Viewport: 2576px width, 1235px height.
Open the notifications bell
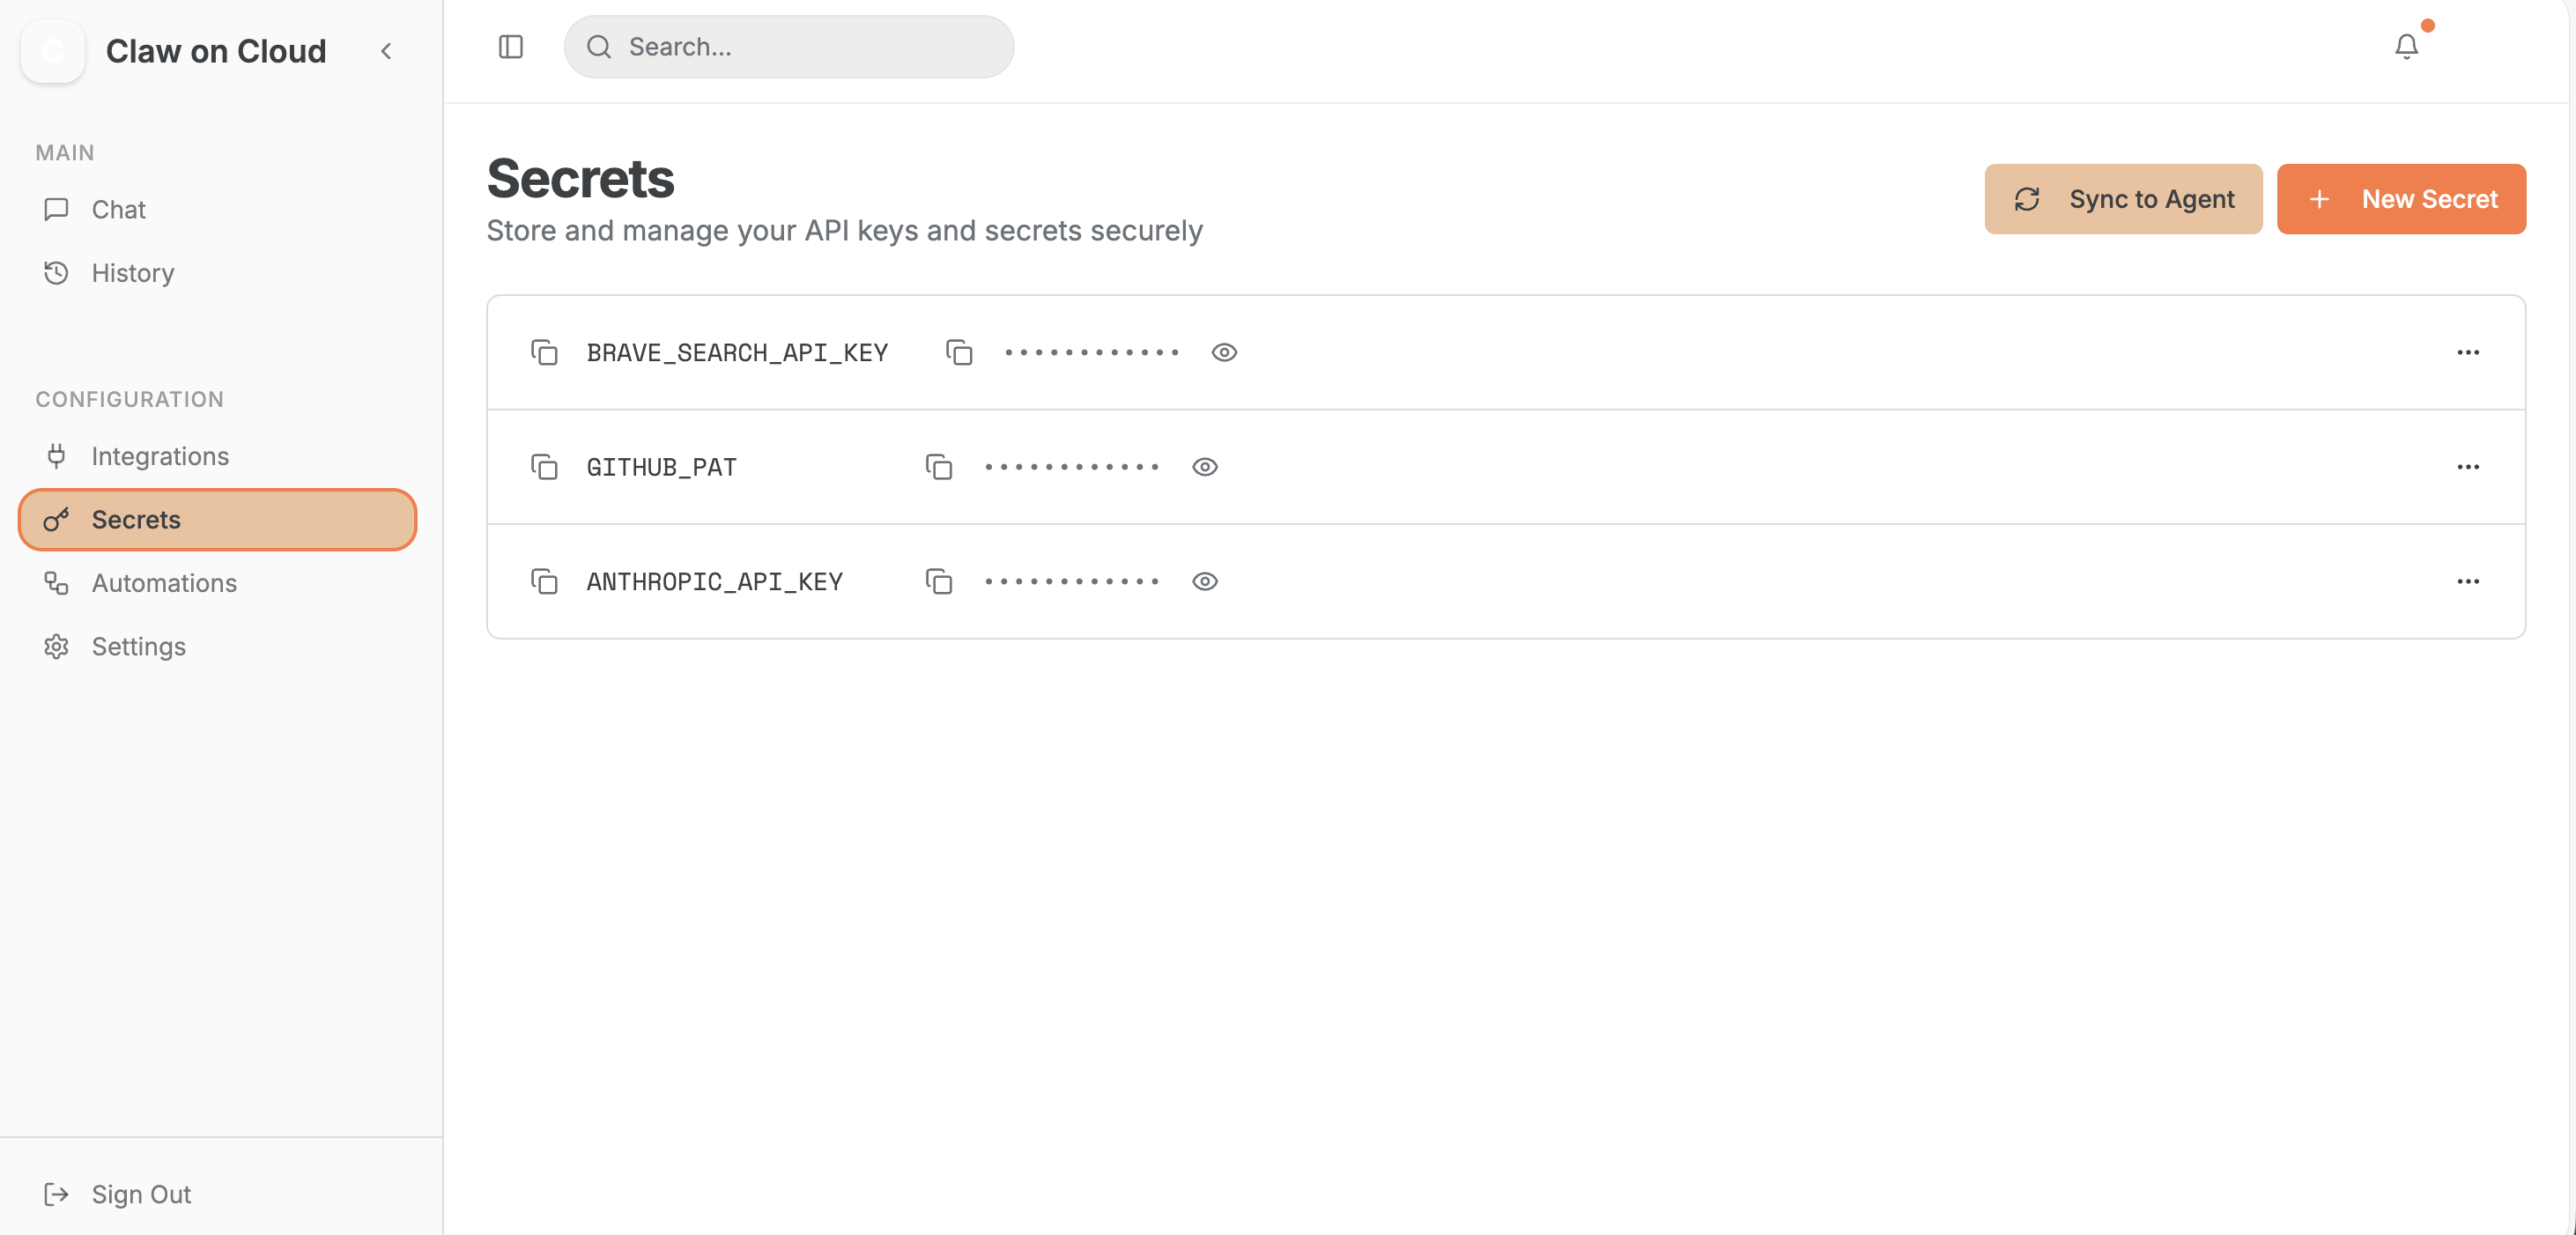[x=2406, y=46]
